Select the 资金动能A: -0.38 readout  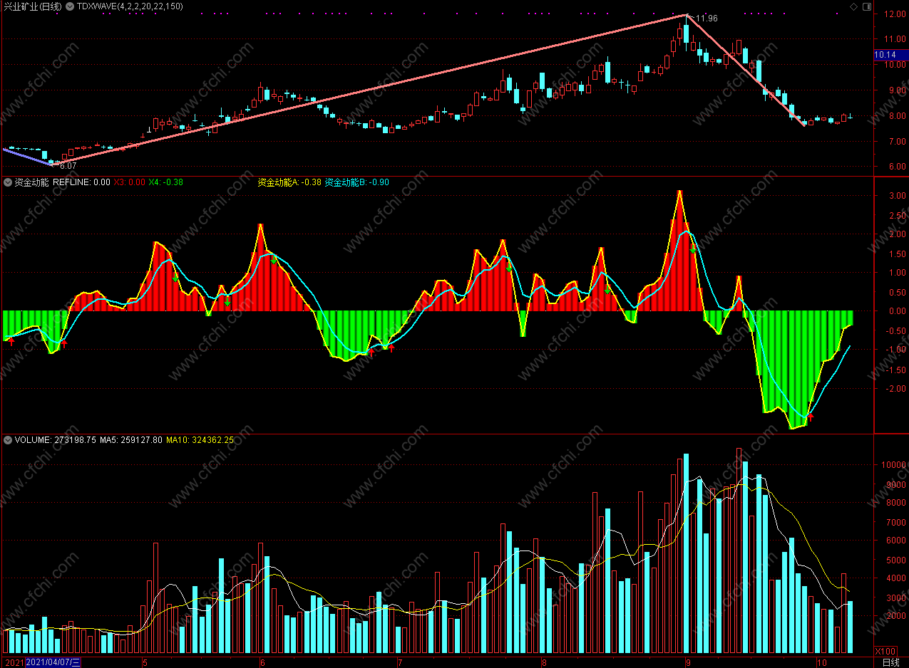(x=289, y=182)
